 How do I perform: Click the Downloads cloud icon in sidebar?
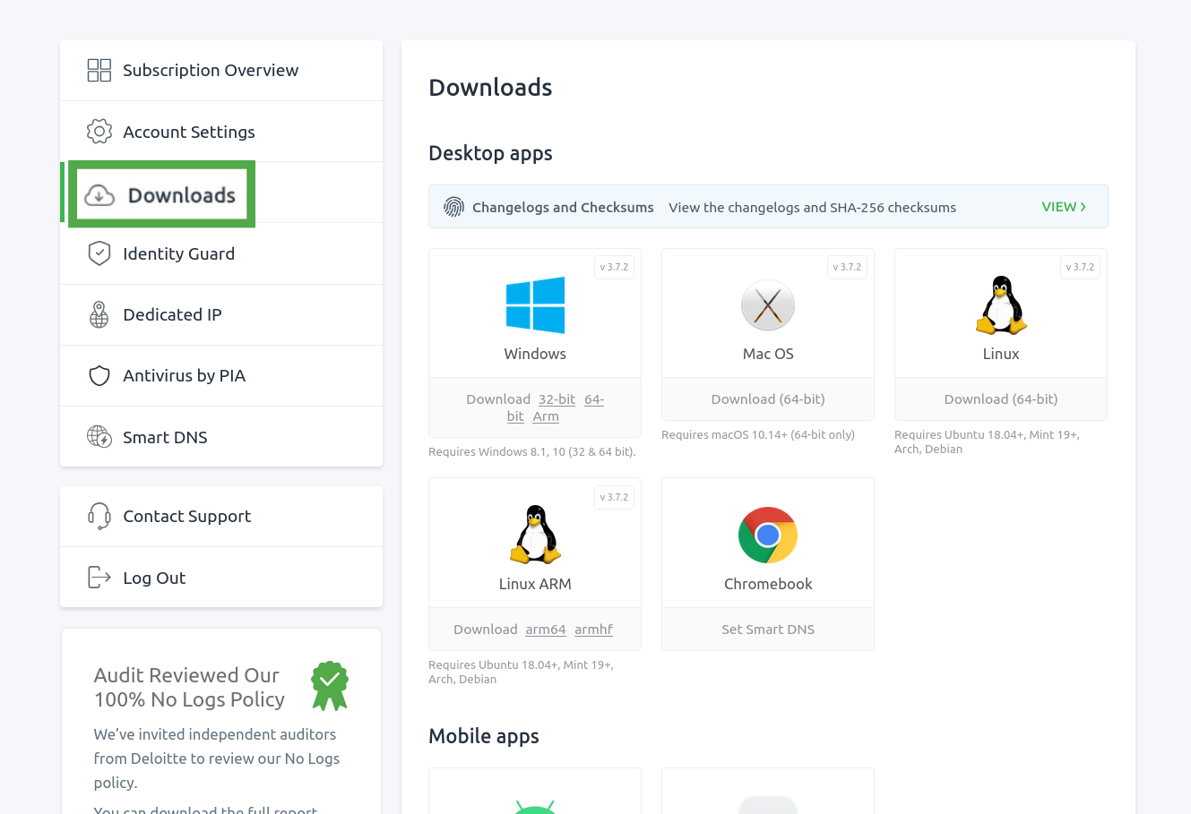pyautogui.click(x=99, y=195)
